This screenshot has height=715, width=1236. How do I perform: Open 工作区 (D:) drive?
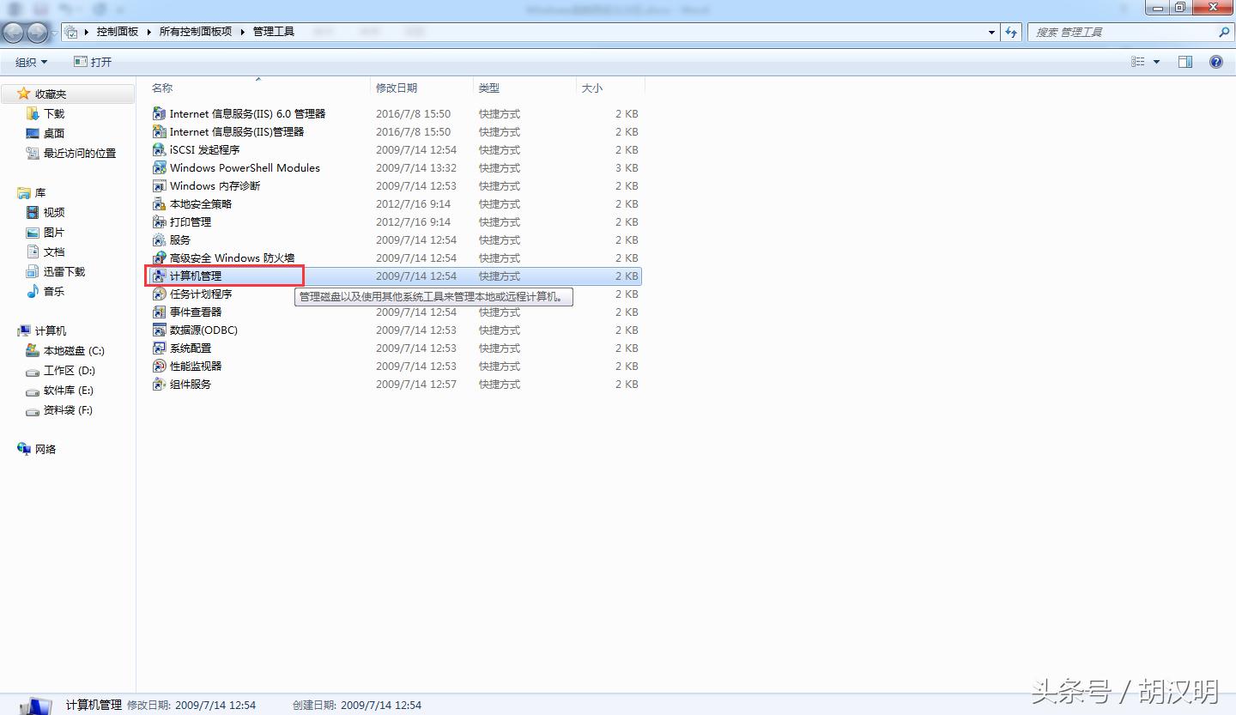tap(70, 370)
